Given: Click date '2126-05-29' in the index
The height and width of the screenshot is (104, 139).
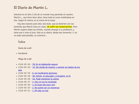Looking at the screenshot, I should coord(24,73).
